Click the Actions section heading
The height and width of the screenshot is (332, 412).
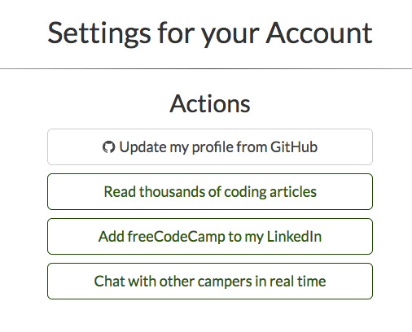pyautogui.click(x=210, y=103)
